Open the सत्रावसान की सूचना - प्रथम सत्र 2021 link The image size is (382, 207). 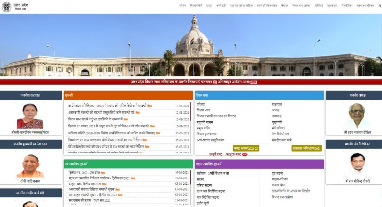89,200
